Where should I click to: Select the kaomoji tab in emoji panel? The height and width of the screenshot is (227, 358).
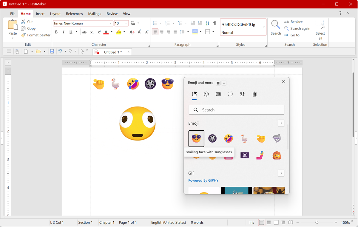230,94
